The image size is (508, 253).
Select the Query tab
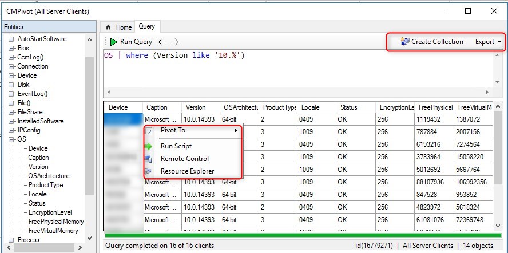click(x=147, y=26)
